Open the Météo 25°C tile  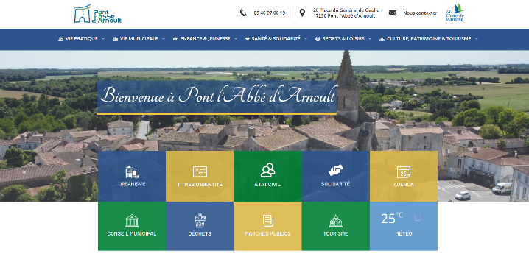point(404,226)
